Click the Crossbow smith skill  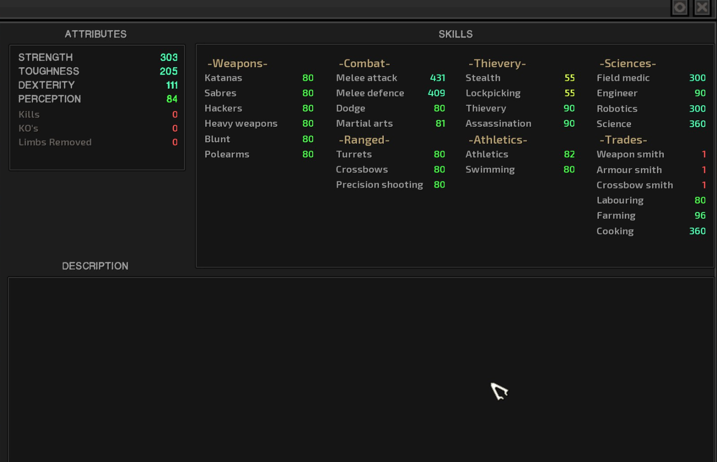click(x=651, y=185)
